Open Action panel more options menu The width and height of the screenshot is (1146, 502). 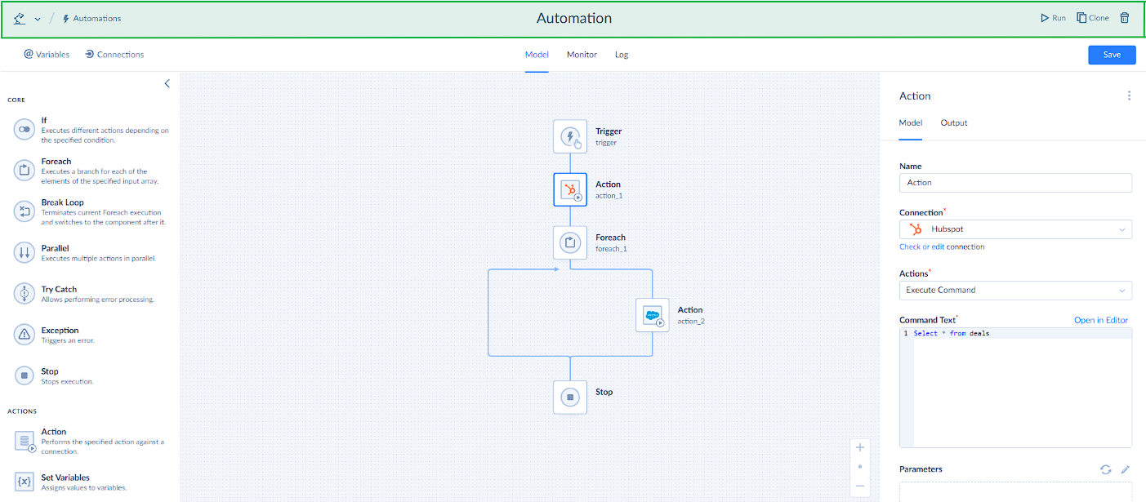1129,96
